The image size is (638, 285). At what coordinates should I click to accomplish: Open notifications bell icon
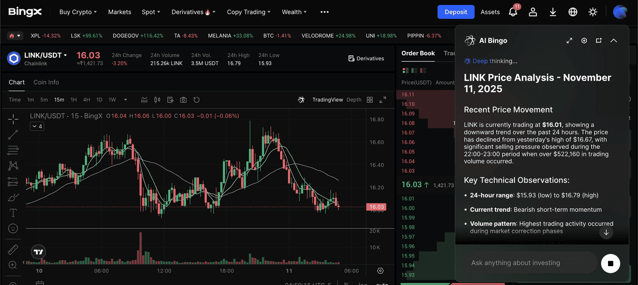click(513, 12)
